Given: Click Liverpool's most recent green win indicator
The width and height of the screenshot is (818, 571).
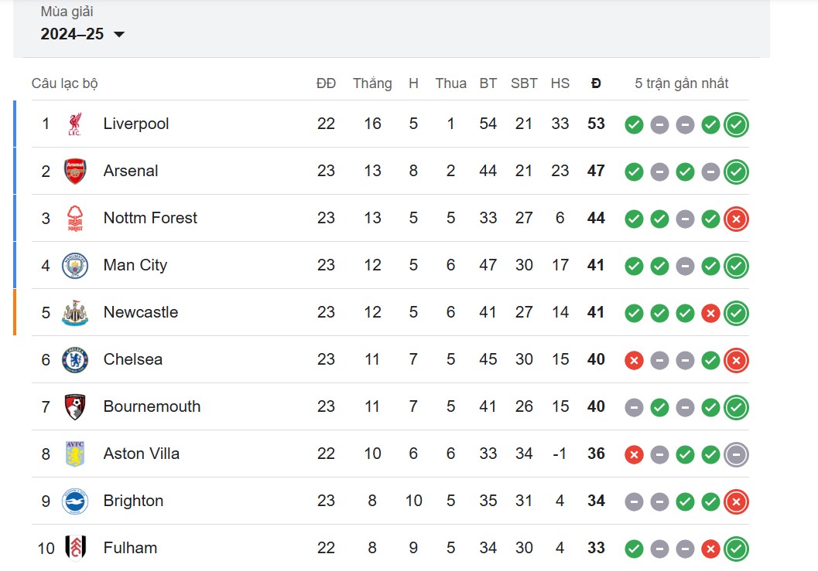Looking at the screenshot, I should [736, 124].
